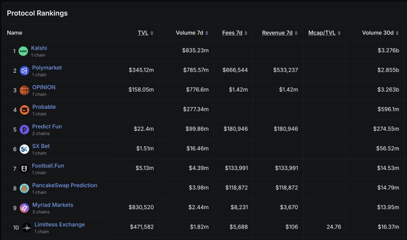407x240 pixels.
Task: Click the purple Predict Fun icon
Action: coord(24,130)
